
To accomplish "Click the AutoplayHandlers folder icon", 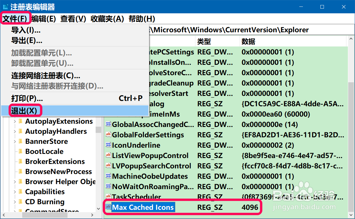I will 20,131.
